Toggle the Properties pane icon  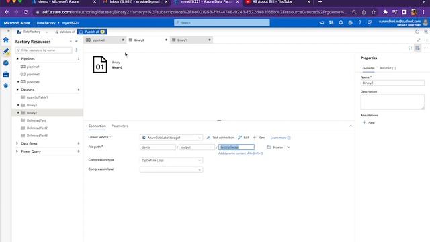pyautogui.click(x=417, y=48)
